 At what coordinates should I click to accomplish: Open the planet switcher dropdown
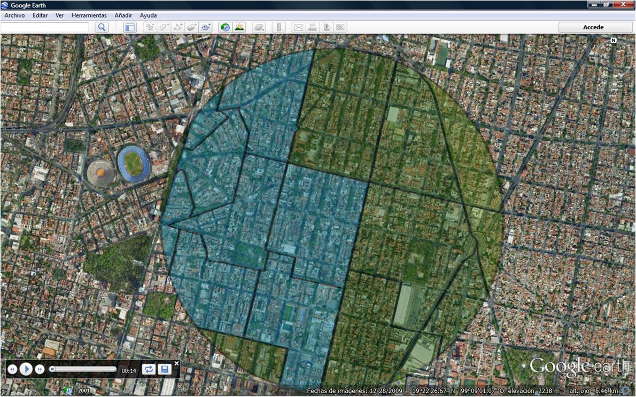point(259,27)
